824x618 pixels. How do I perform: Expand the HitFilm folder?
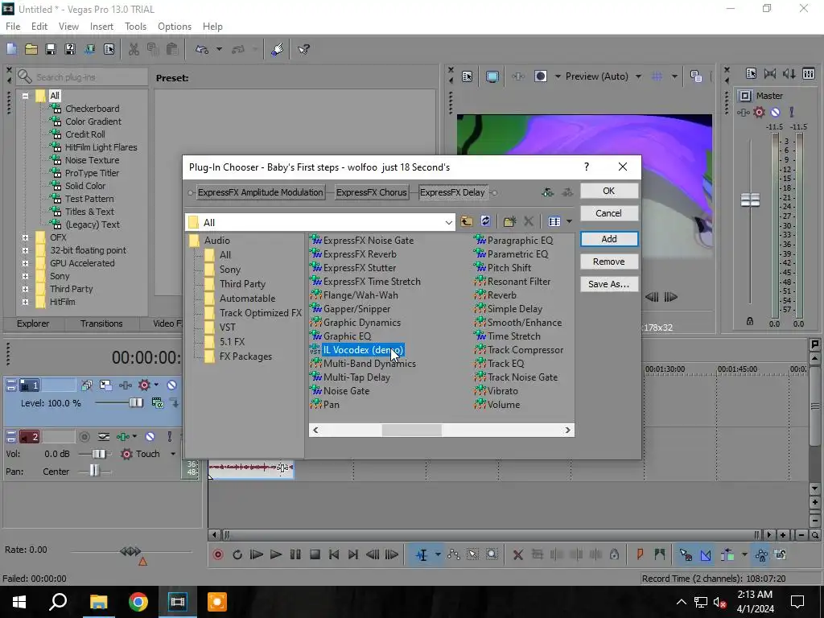[x=25, y=302]
